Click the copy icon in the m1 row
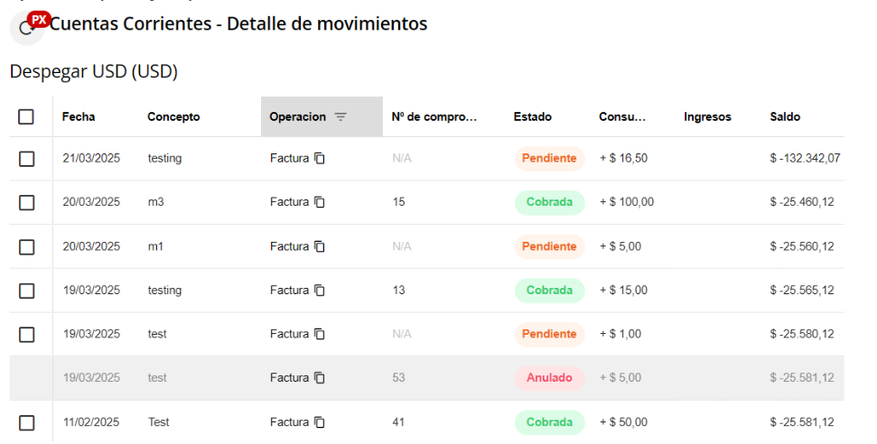 pyautogui.click(x=320, y=246)
